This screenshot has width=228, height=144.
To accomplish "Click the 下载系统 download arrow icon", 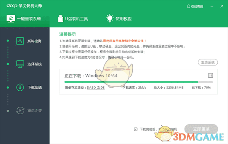I will click(x=20, y=87).
